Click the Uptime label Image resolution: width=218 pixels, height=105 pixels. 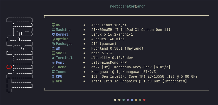point(62,39)
